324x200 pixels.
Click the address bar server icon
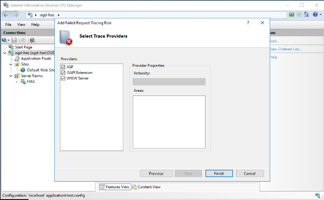pyautogui.click(x=30, y=15)
